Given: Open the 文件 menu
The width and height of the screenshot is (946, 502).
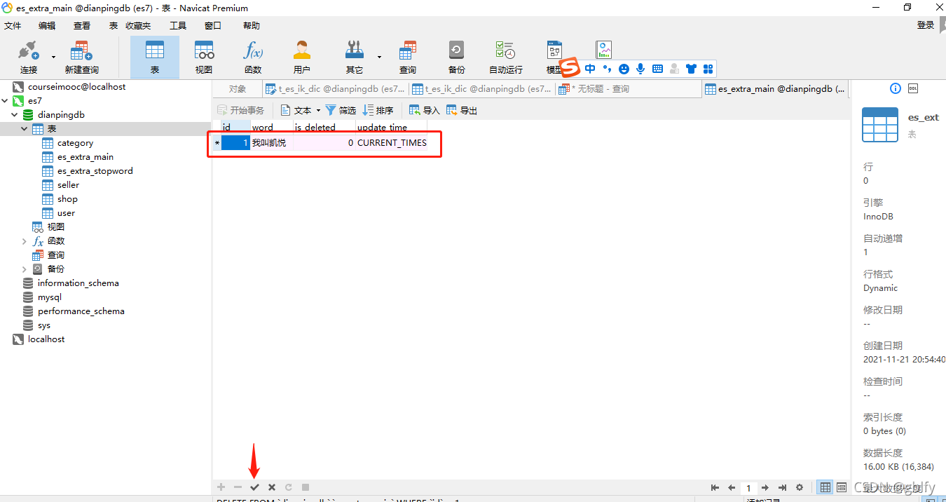Looking at the screenshot, I should [13, 25].
